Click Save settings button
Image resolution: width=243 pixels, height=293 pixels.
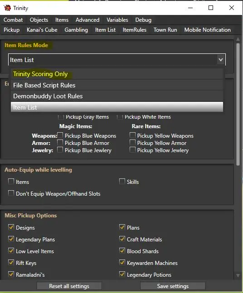pyautogui.click(x=173, y=286)
